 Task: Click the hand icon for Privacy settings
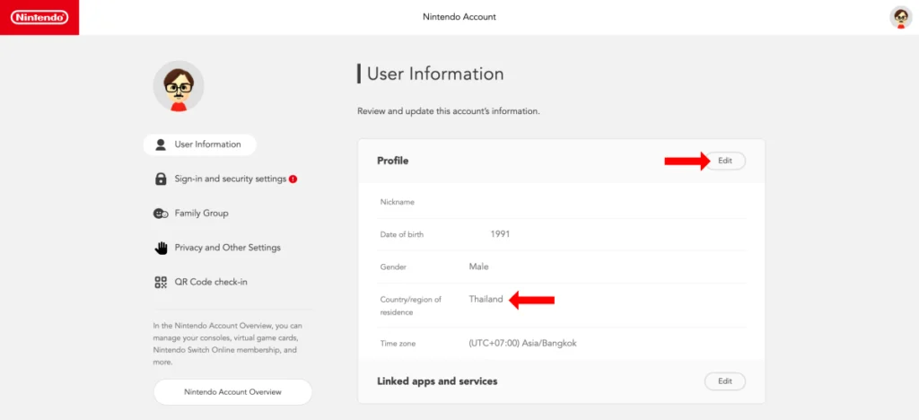[161, 248]
